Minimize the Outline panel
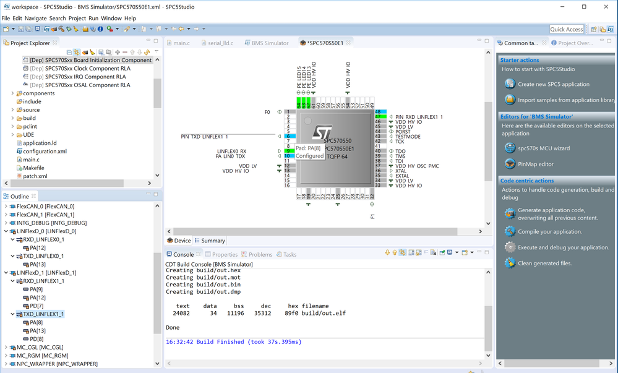The height and width of the screenshot is (373, 618). (148, 194)
